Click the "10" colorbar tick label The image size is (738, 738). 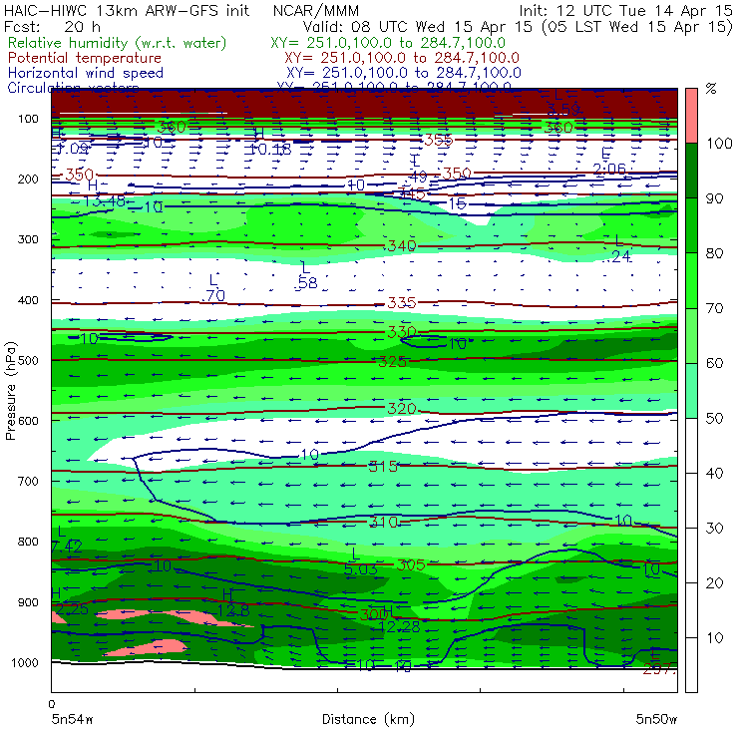[714, 637]
